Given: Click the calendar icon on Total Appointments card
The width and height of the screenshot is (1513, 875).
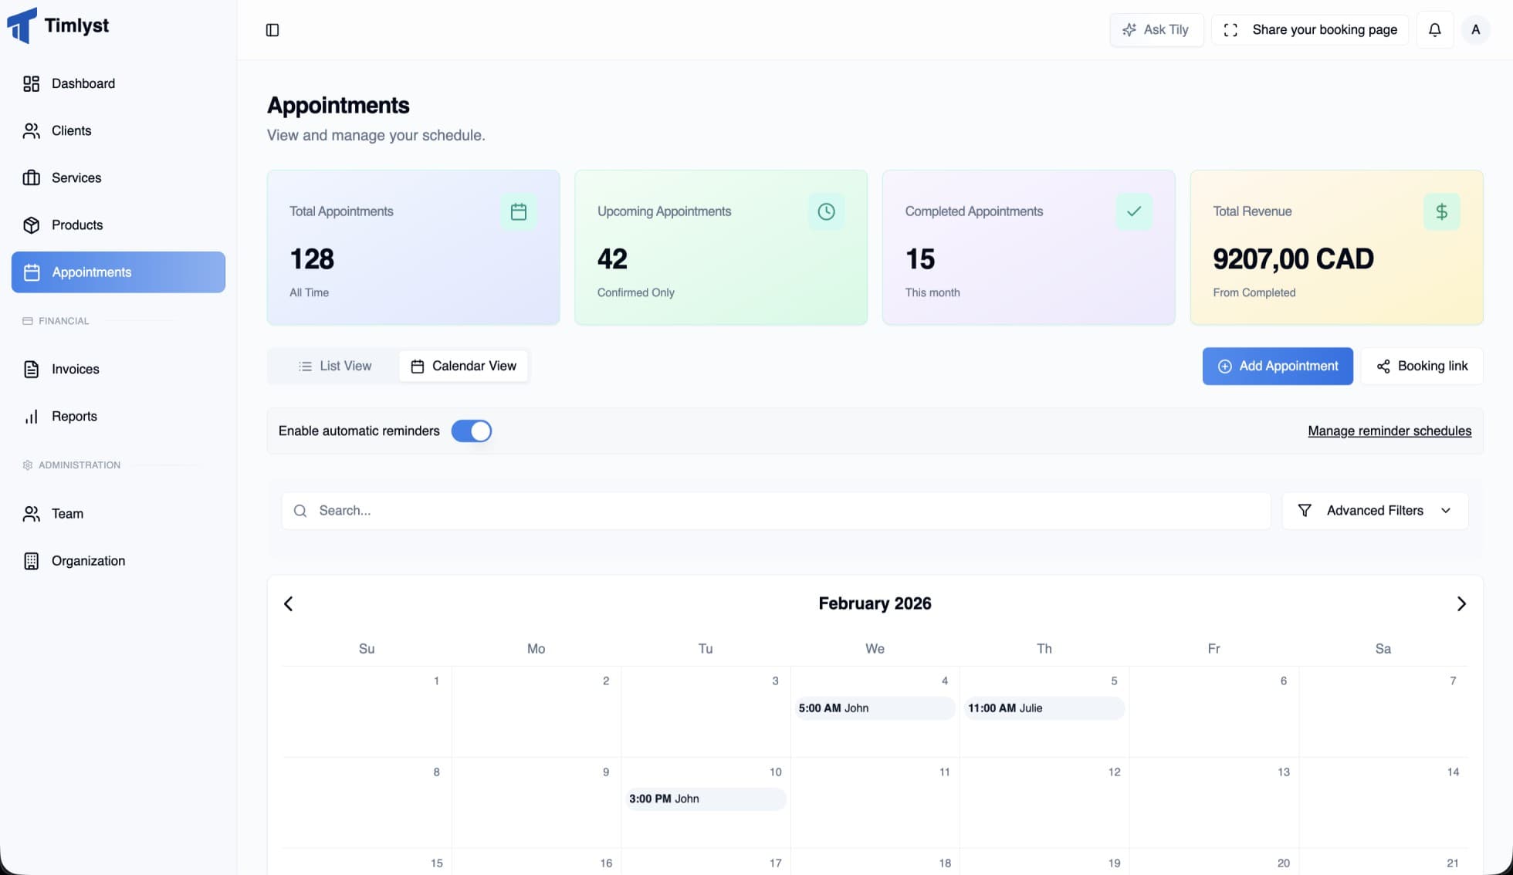Looking at the screenshot, I should click(519, 211).
